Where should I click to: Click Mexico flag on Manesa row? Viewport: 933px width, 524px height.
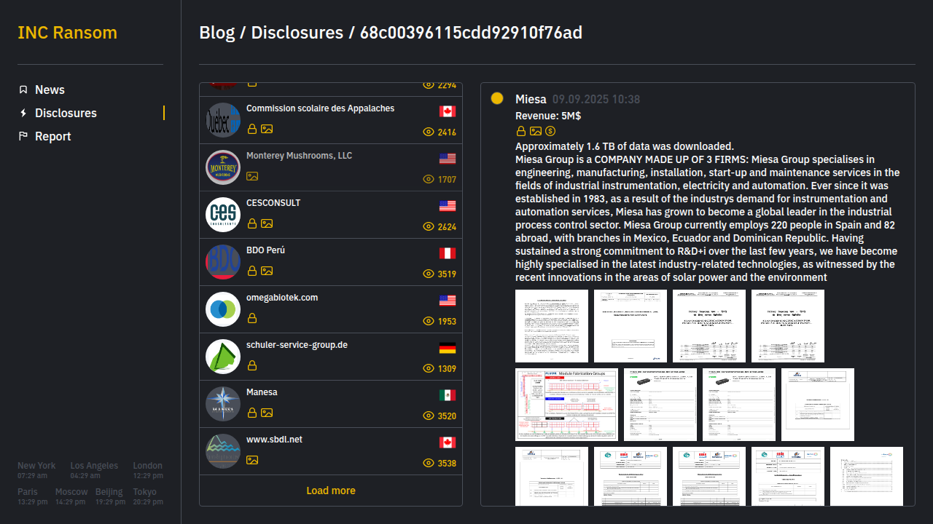coord(448,395)
